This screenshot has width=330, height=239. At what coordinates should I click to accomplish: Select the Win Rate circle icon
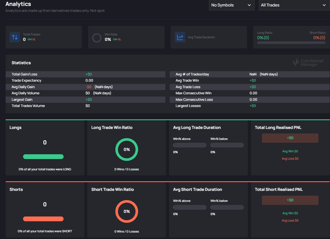coord(97,38)
